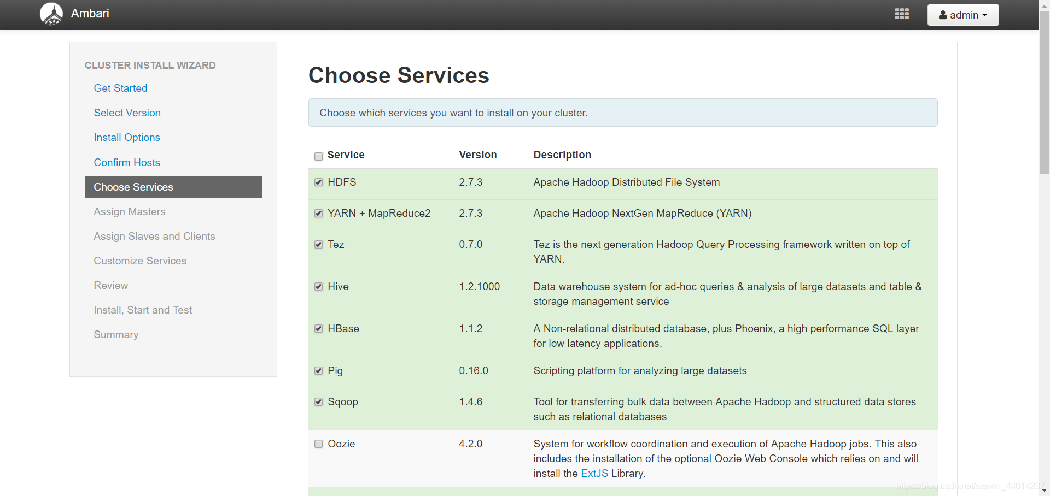Viewport: 1050px width, 496px height.
Task: Open the views grid icon
Action: coord(902,14)
